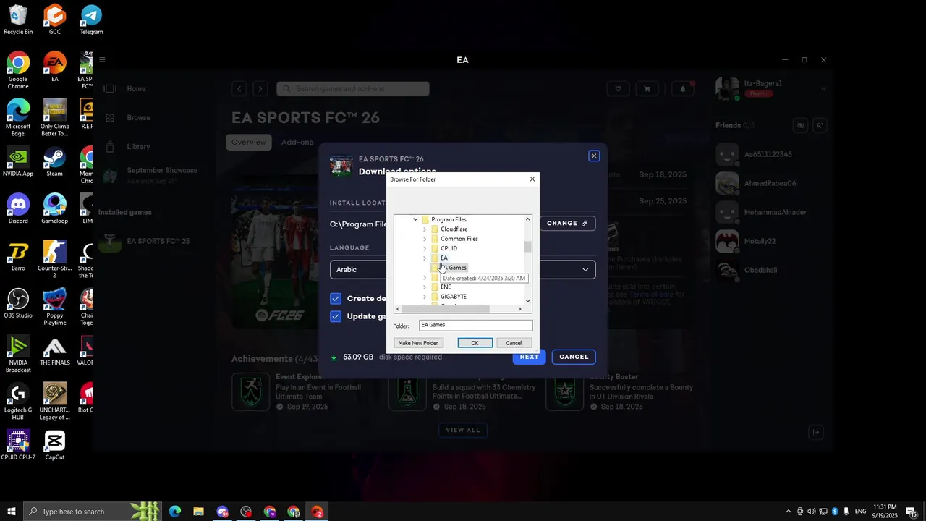Viewport: 926px width, 521px height.
Task: Collapse the Program Files tree node
Action: 415,219
